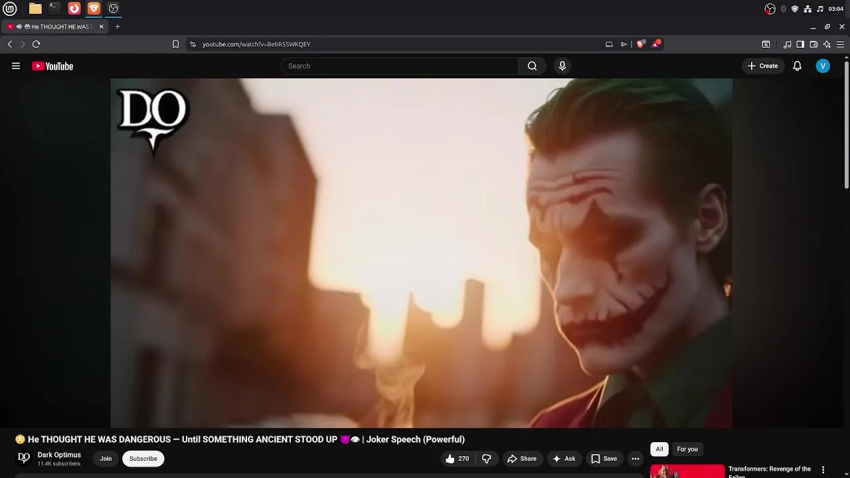Select the 'He THOUGHT HE WAS' tab
This screenshot has width=850, height=478.
pyautogui.click(x=56, y=27)
